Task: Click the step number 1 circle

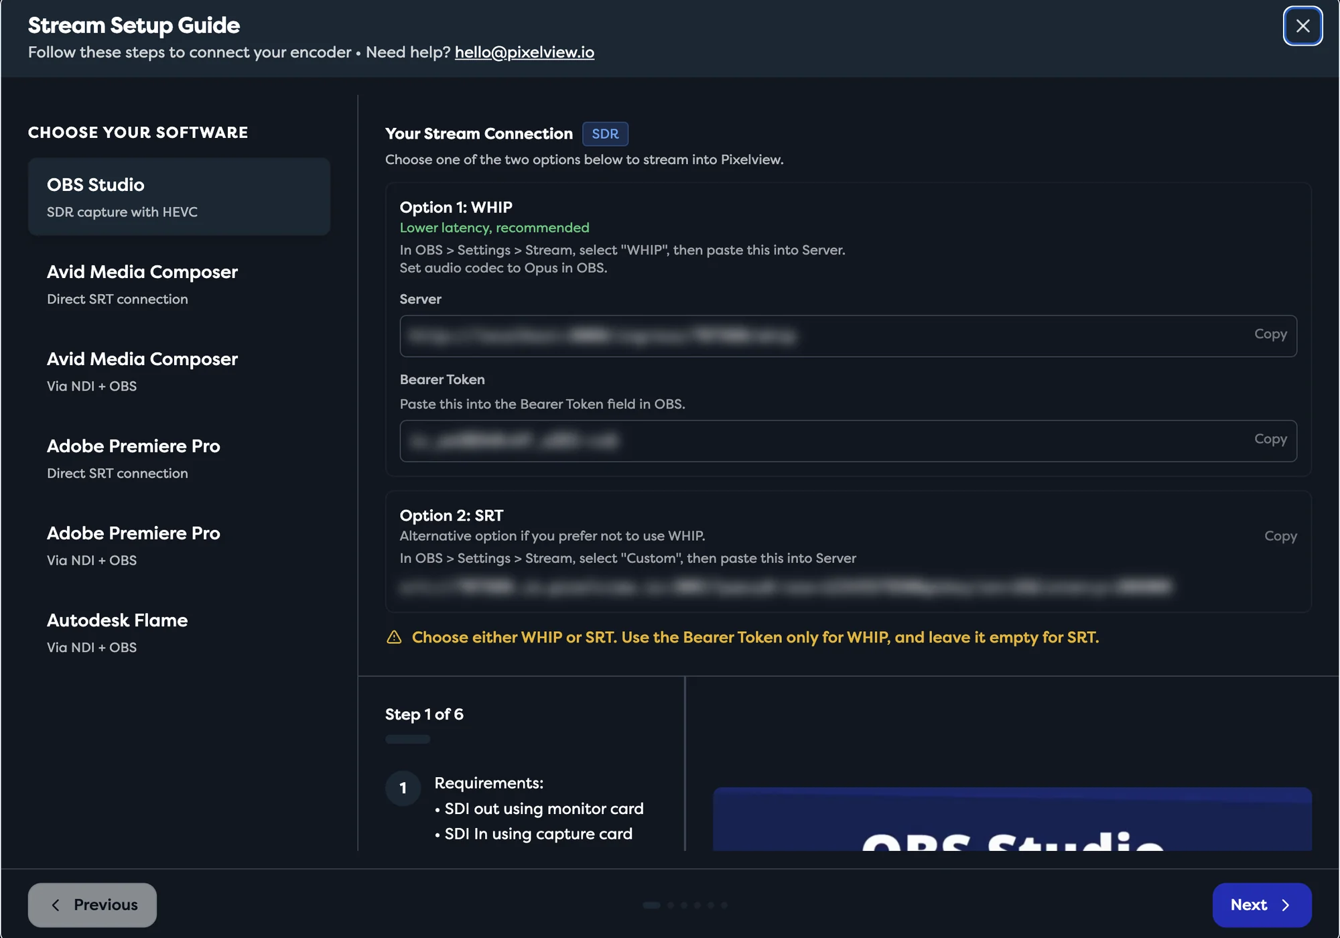Action: pos(403,788)
